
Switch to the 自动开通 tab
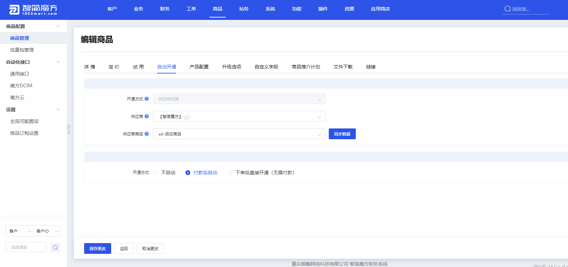pos(167,67)
